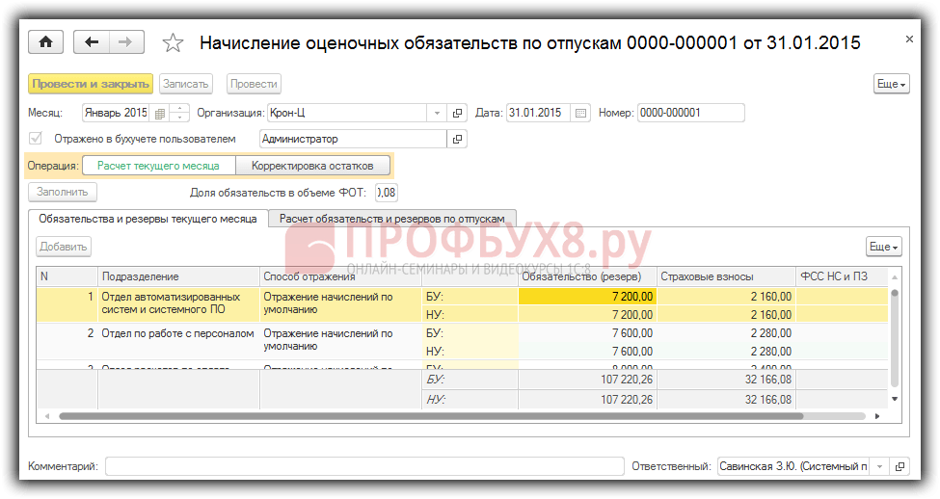Viewport: 940px width, 499px height.
Task: Click НУ obligation cell 7 200,00
Action: pos(587,314)
